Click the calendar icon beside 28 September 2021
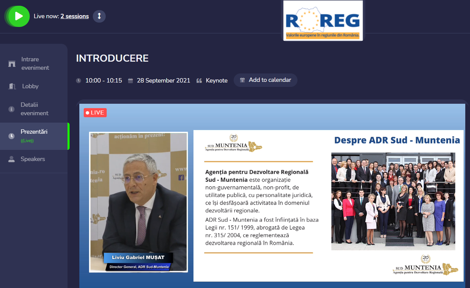Screen dimensions: 470x288 [130, 81]
